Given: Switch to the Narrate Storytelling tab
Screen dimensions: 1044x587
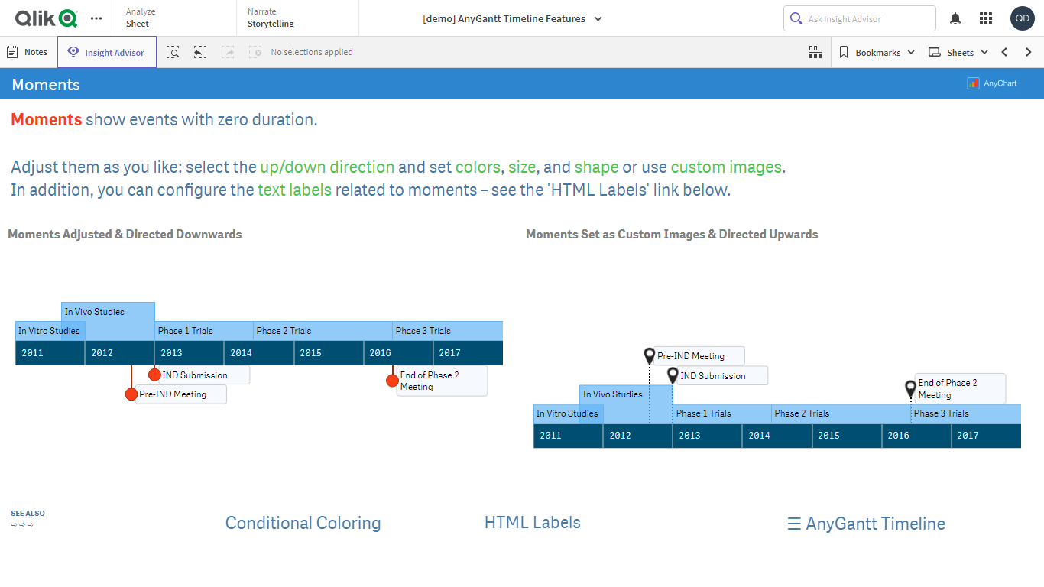Looking at the screenshot, I should (297, 18).
